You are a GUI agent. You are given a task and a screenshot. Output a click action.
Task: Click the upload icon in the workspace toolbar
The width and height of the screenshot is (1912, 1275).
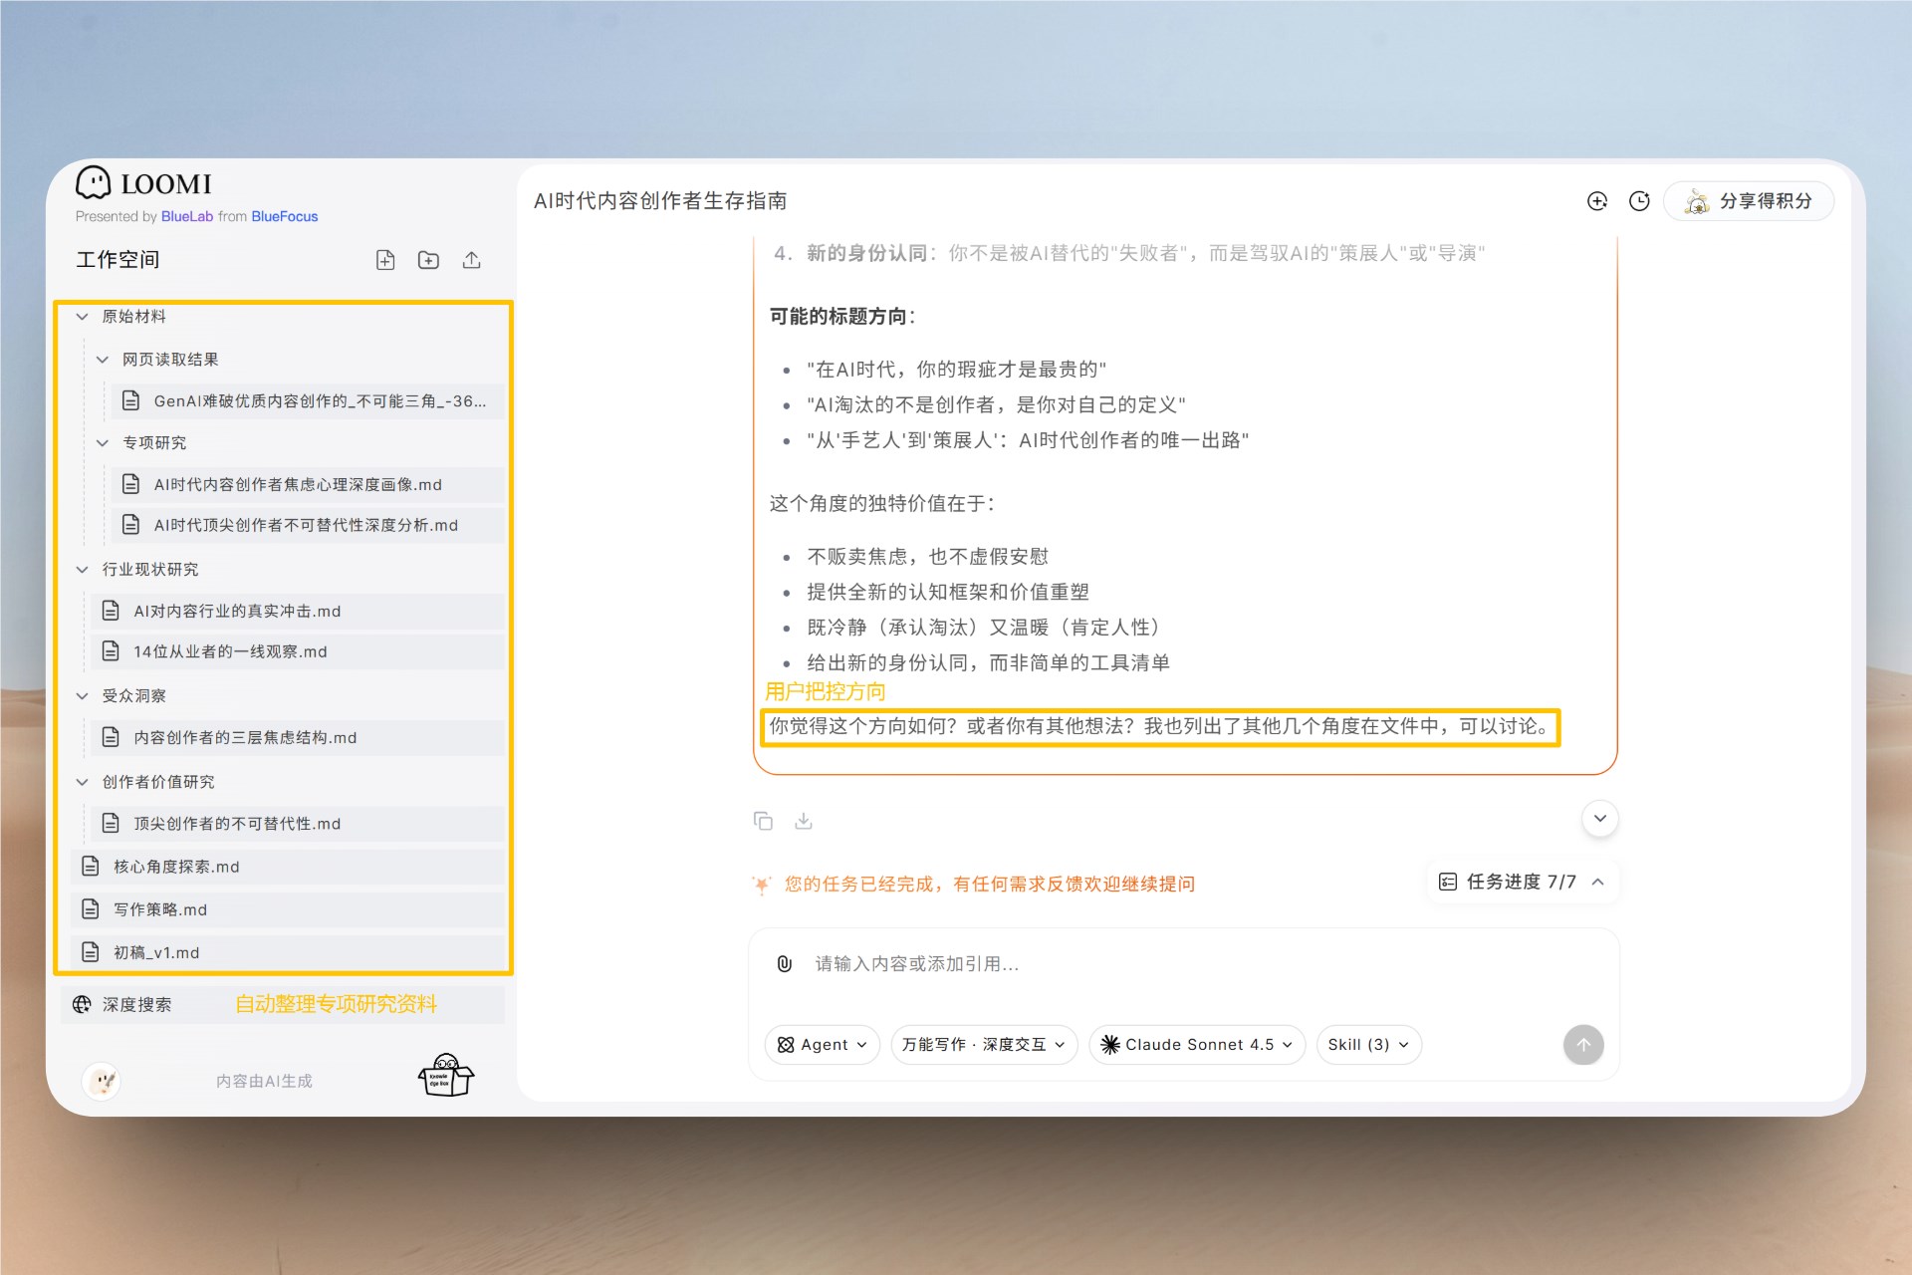pyautogui.click(x=471, y=260)
